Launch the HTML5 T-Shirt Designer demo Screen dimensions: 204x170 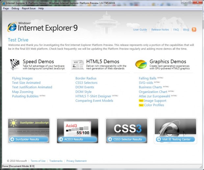pos(93,96)
